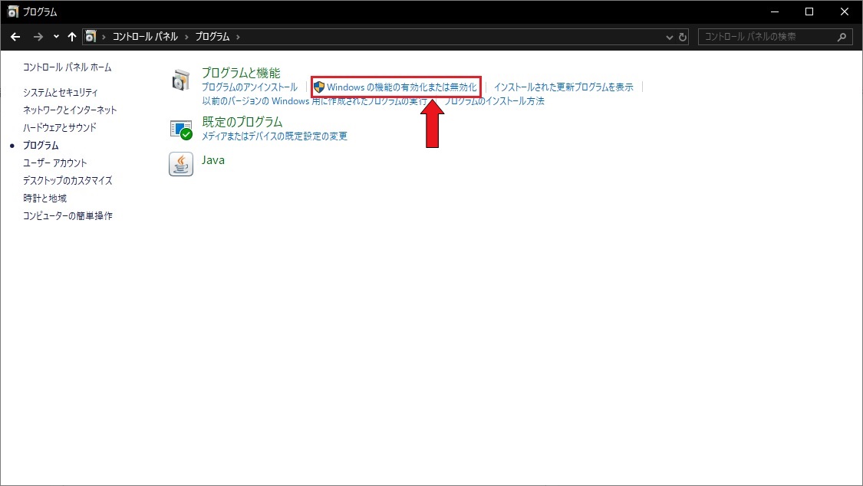
Task: Open the 既定のプログラム heading
Action: point(242,121)
